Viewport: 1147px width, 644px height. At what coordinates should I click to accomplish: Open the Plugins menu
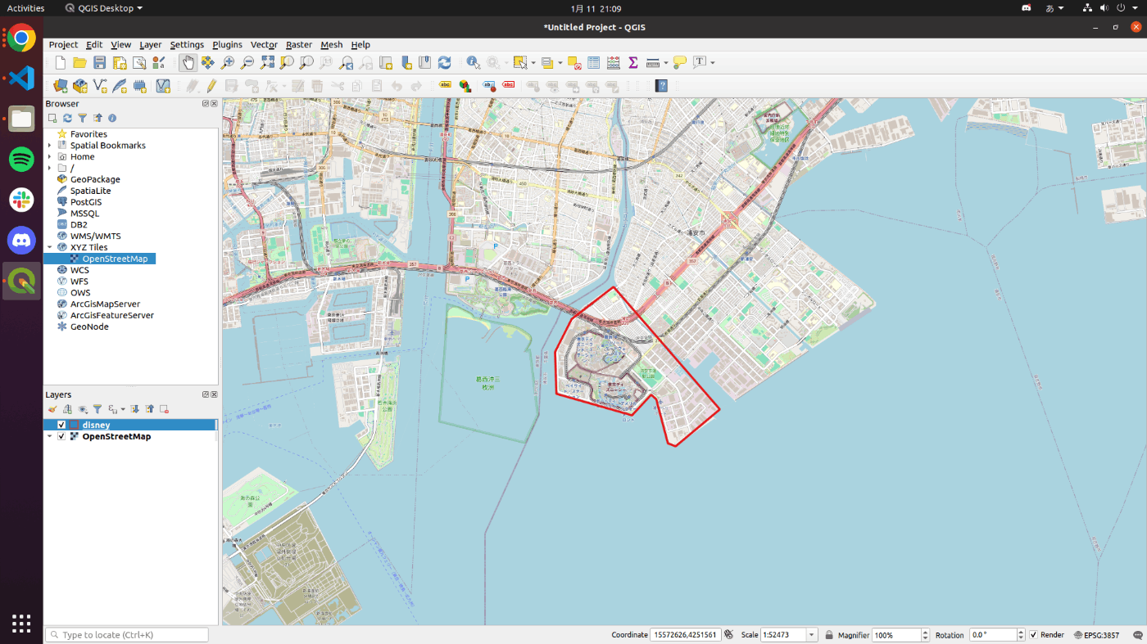pyautogui.click(x=227, y=45)
